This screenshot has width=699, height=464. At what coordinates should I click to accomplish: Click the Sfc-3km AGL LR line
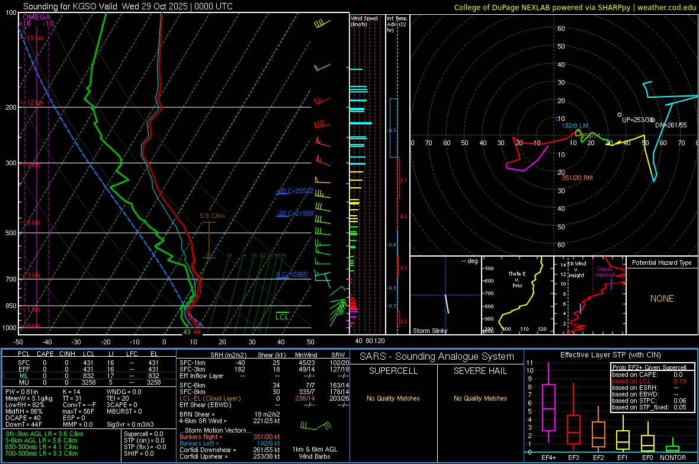pyautogui.click(x=44, y=434)
